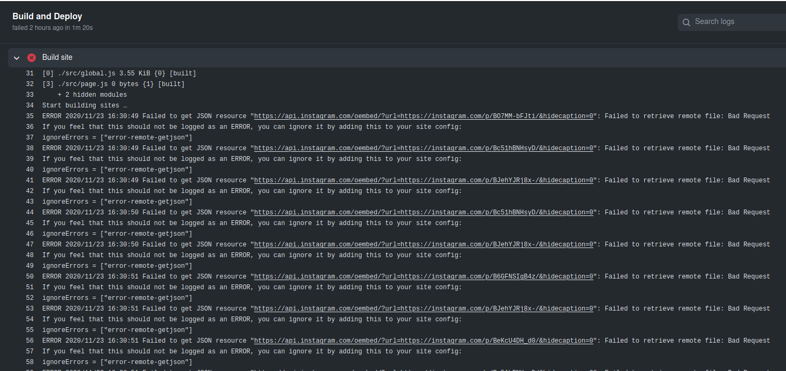
Task: Open the Instagram oembed link on line 47
Action: point(423,244)
